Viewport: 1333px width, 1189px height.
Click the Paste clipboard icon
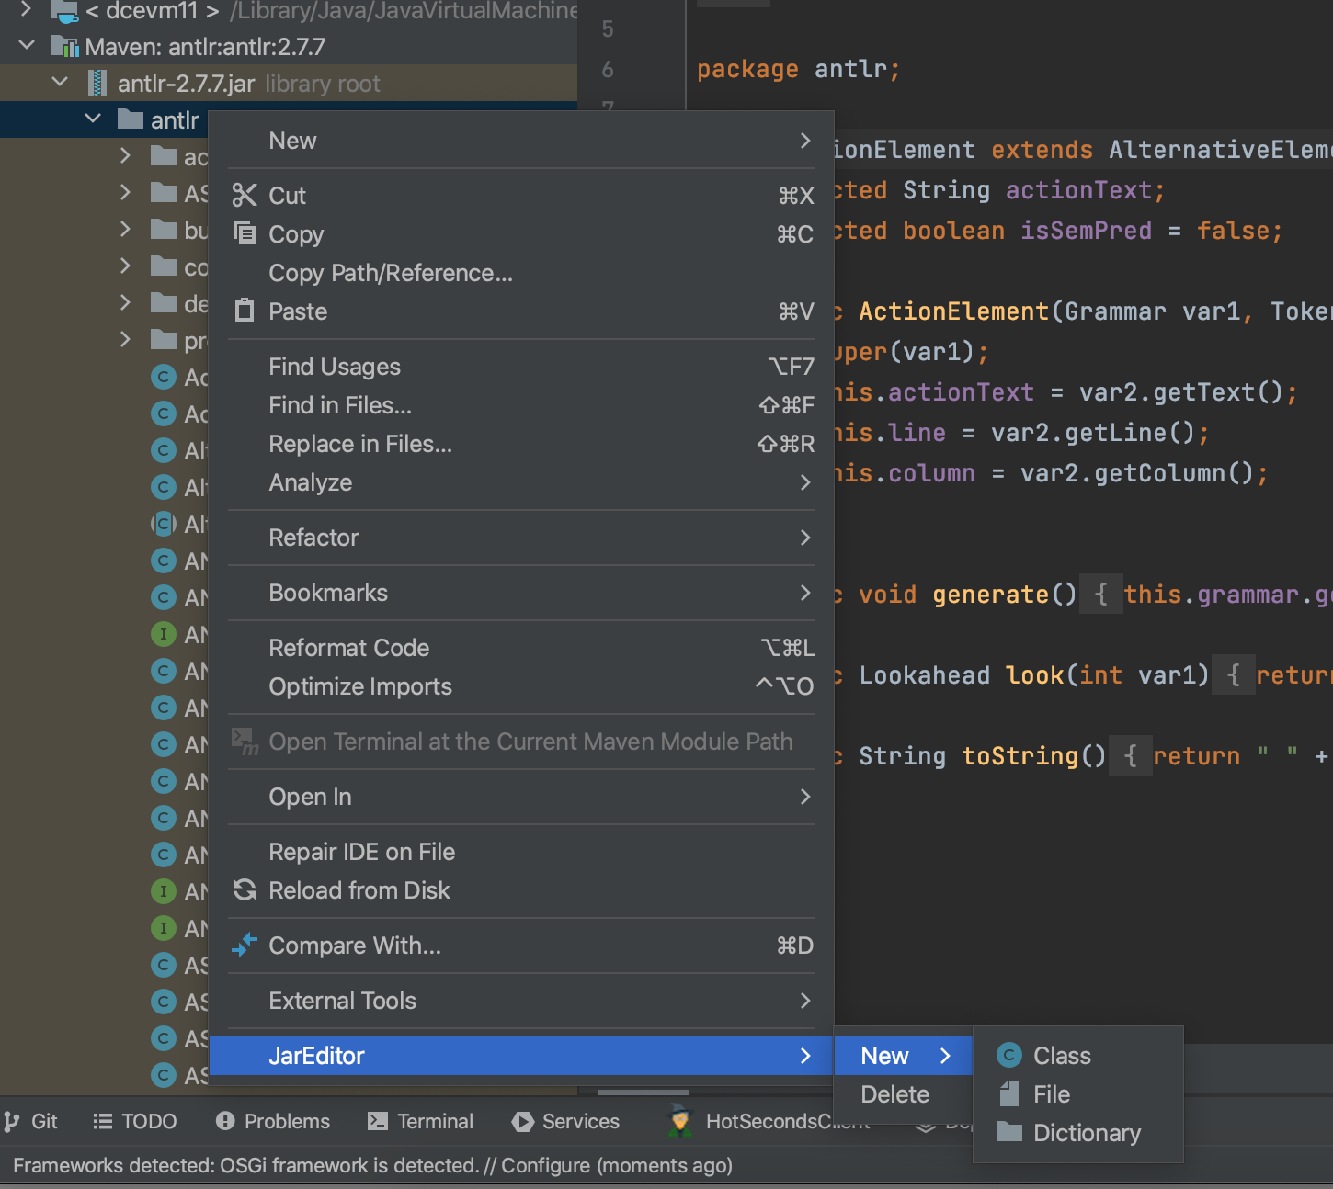pyautogui.click(x=245, y=311)
